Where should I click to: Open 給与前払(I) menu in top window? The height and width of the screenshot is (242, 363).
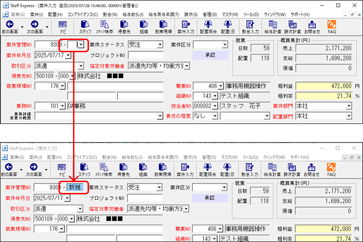(x=133, y=15)
